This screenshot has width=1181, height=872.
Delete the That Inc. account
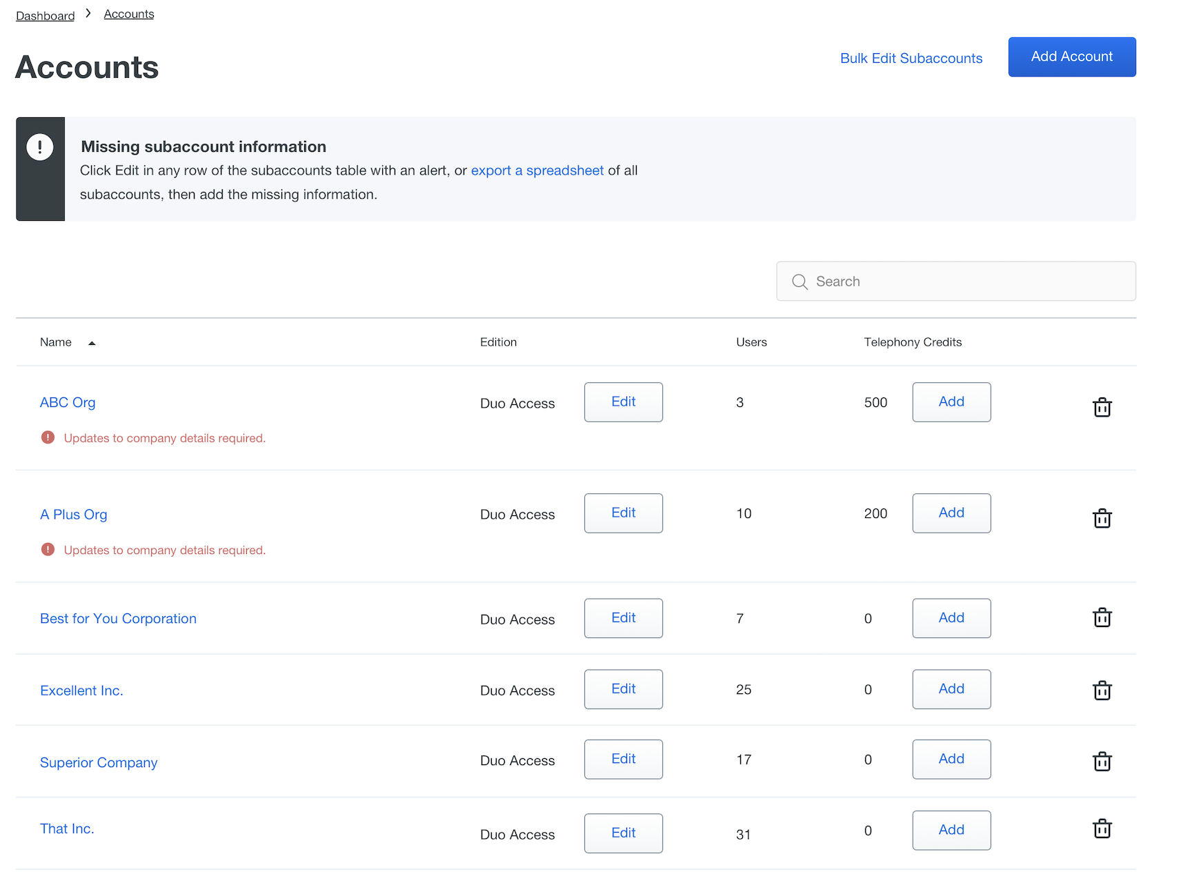tap(1102, 829)
